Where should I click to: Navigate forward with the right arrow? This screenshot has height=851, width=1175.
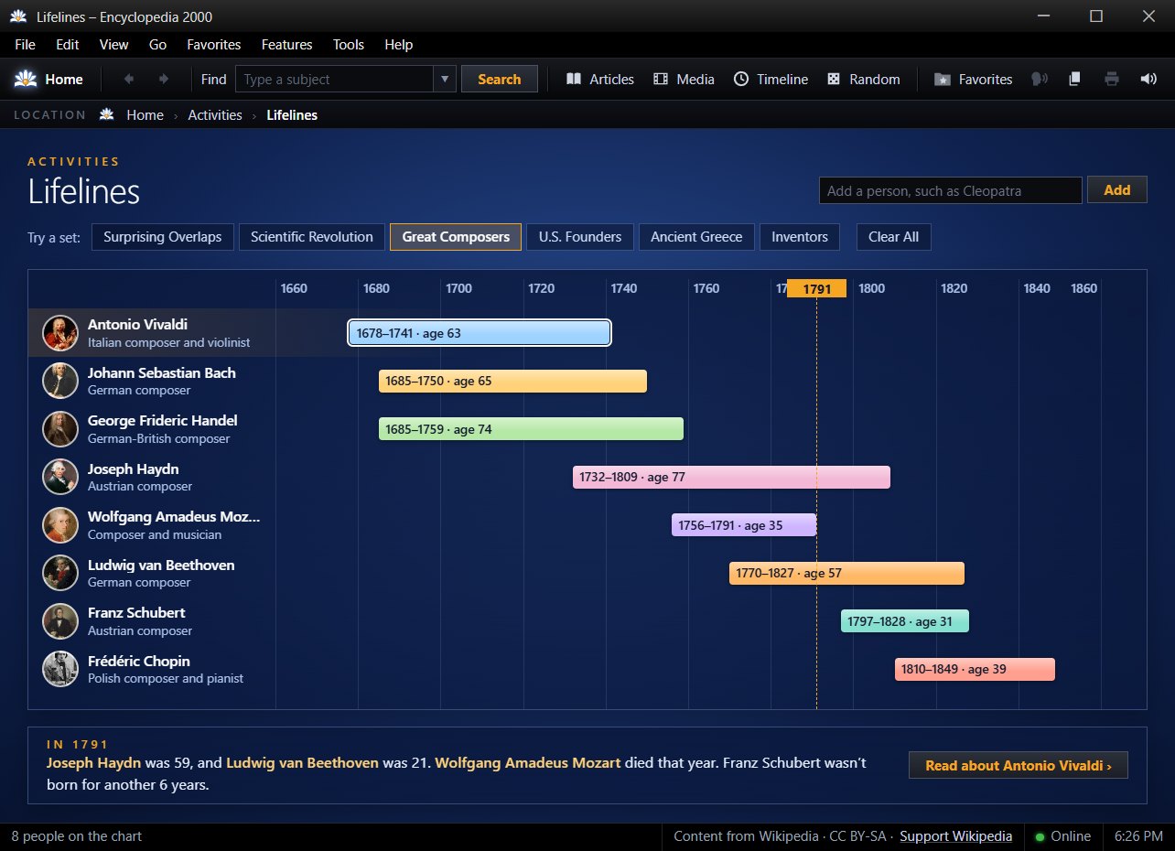[164, 80]
